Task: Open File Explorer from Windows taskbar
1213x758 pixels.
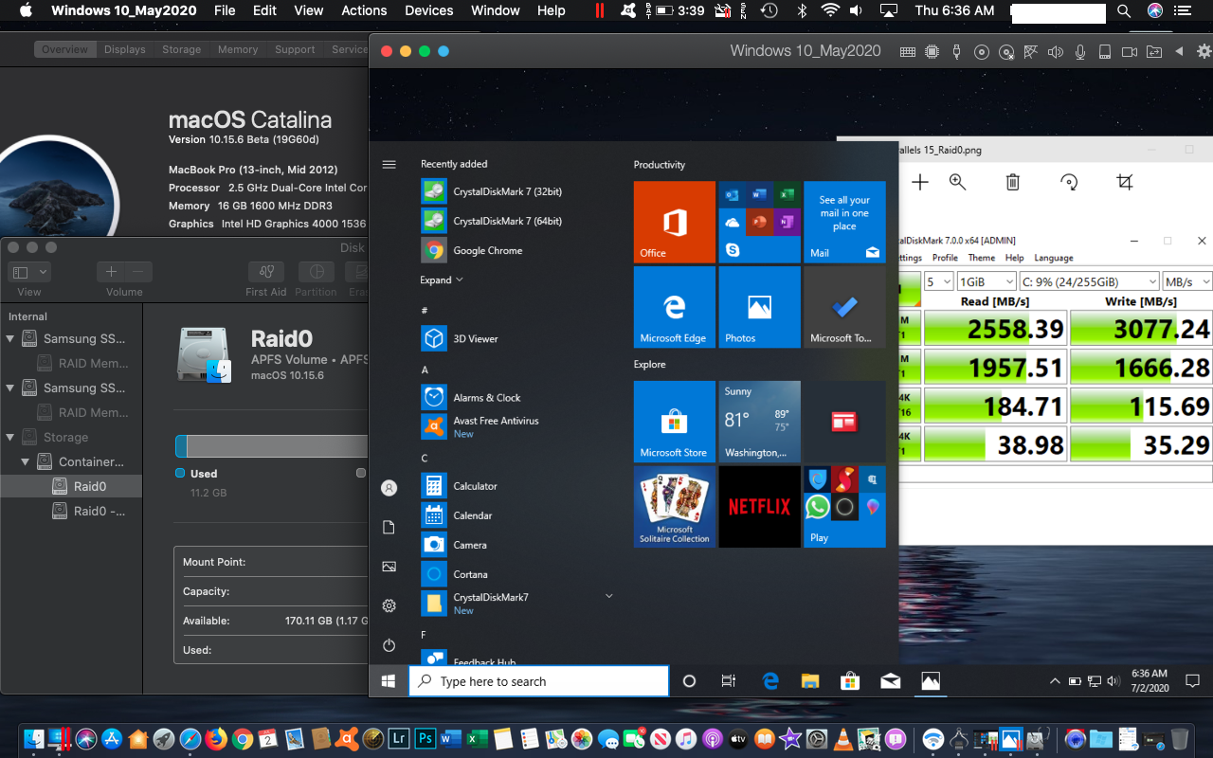Action: click(x=809, y=680)
